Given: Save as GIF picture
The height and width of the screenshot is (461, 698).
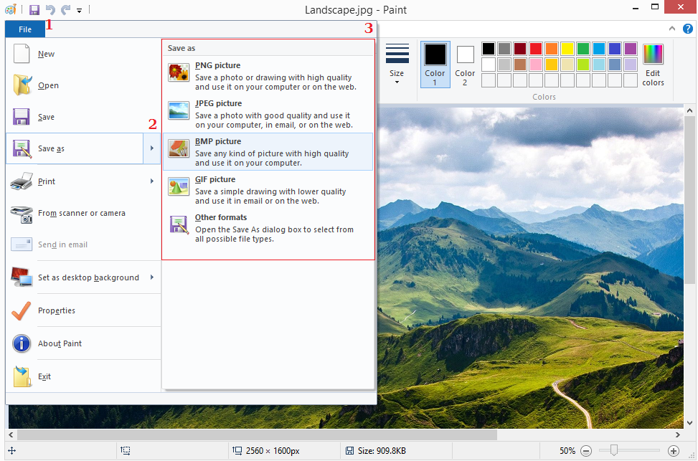Looking at the screenshot, I should pos(268,189).
